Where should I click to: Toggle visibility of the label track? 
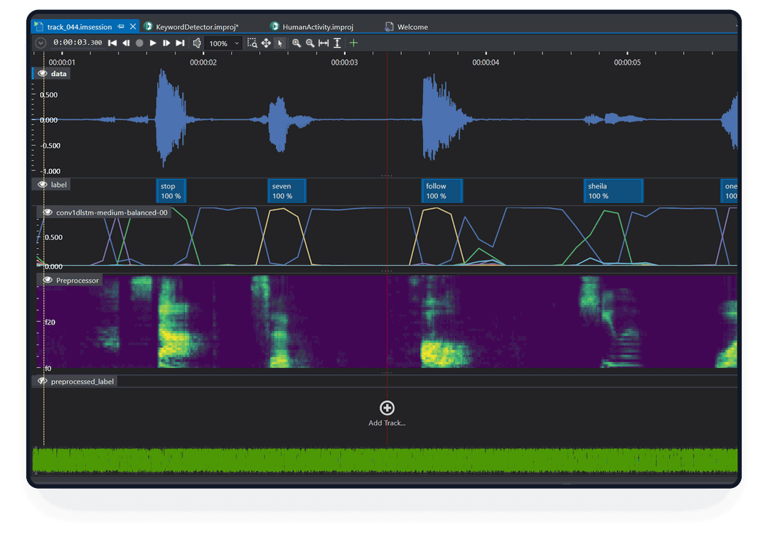43,185
